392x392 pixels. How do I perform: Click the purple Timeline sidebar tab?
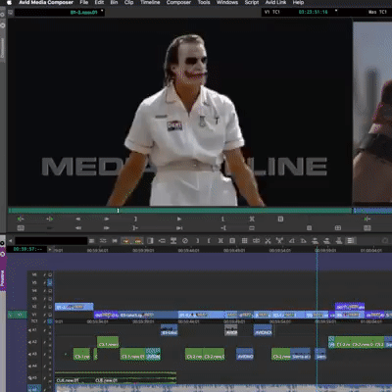click(3, 277)
